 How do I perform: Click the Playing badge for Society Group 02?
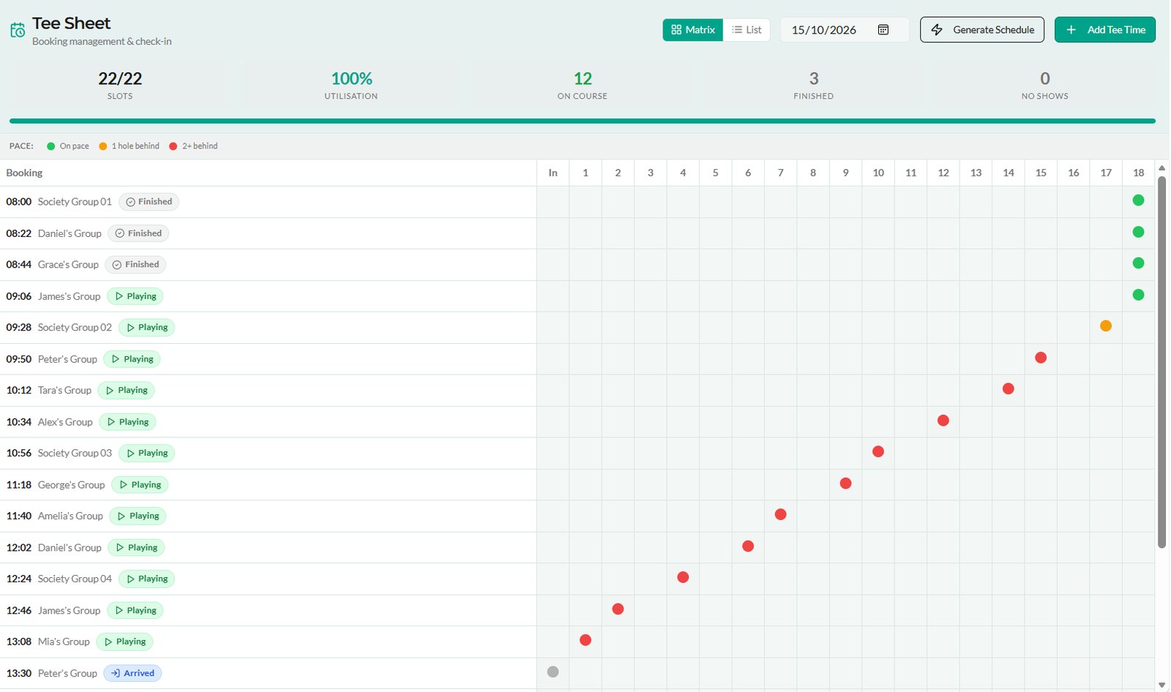pyautogui.click(x=146, y=328)
